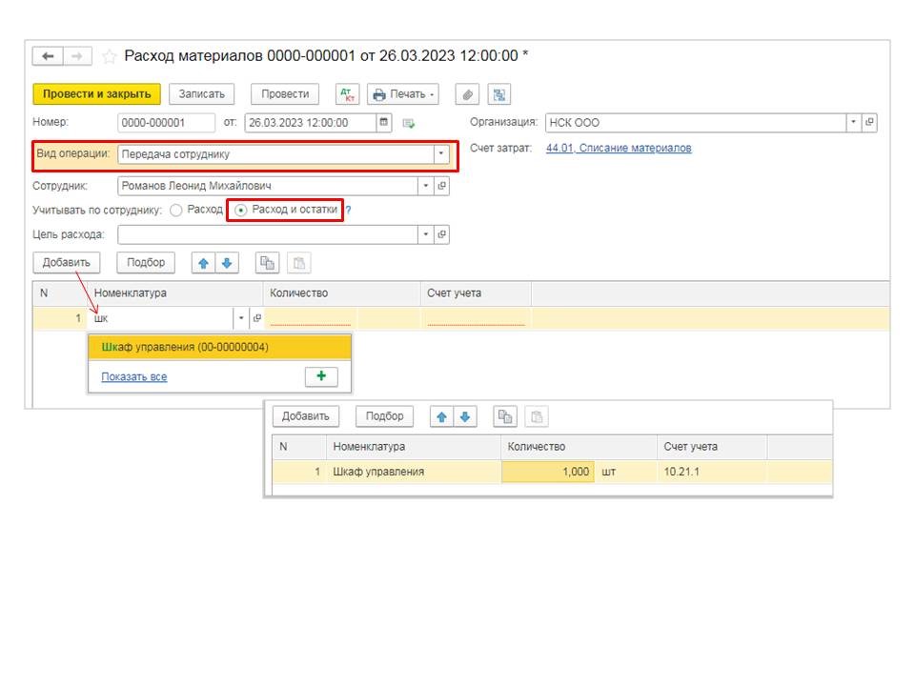Click Добавить in upper table toolbar

pyautogui.click(x=67, y=263)
